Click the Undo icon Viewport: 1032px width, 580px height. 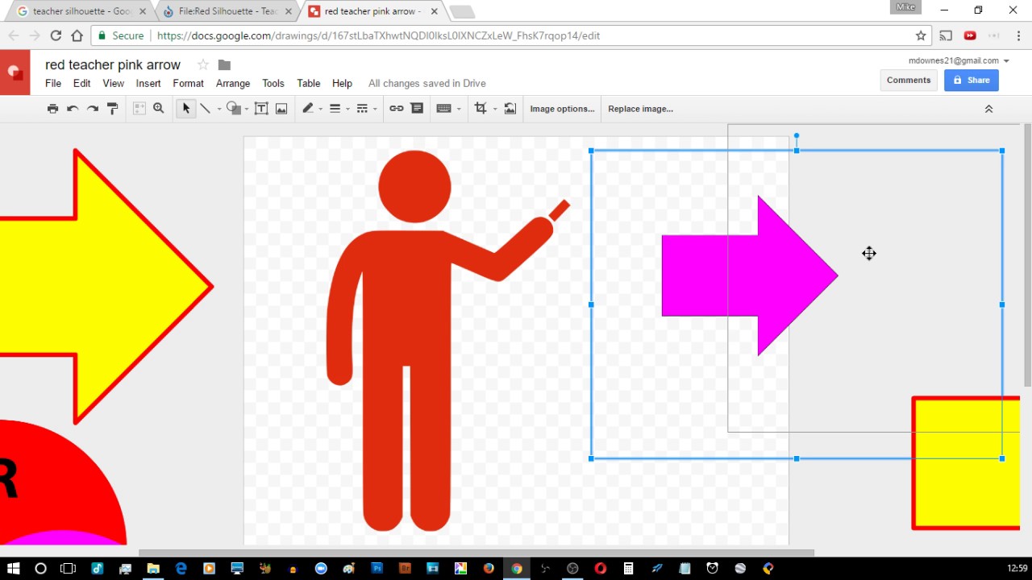(72, 108)
